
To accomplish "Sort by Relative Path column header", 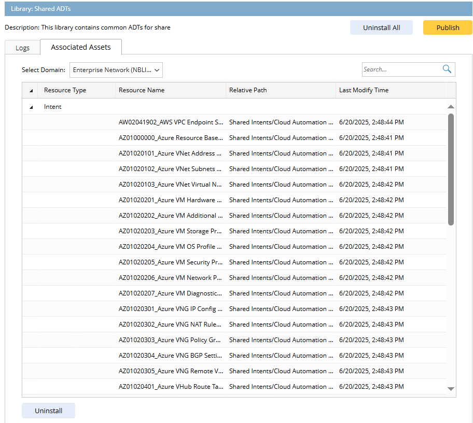I will 248,90.
